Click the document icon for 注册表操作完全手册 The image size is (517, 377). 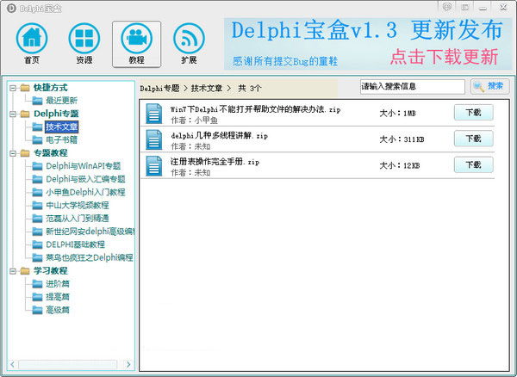click(x=154, y=166)
